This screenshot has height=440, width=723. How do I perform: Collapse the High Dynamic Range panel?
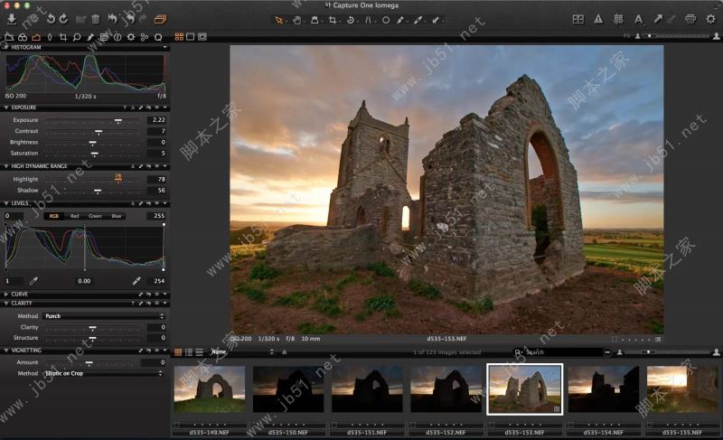click(6, 166)
